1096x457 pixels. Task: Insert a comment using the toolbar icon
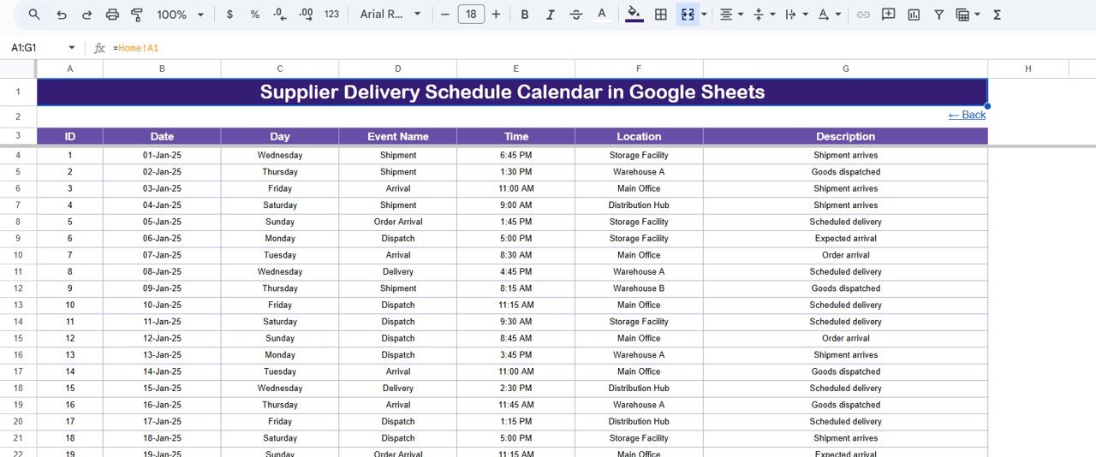(889, 15)
